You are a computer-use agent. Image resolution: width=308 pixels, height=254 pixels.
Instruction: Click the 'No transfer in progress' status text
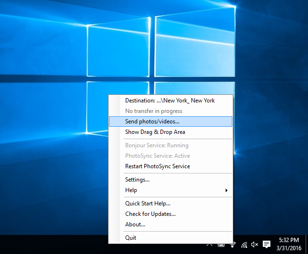(154, 111)
